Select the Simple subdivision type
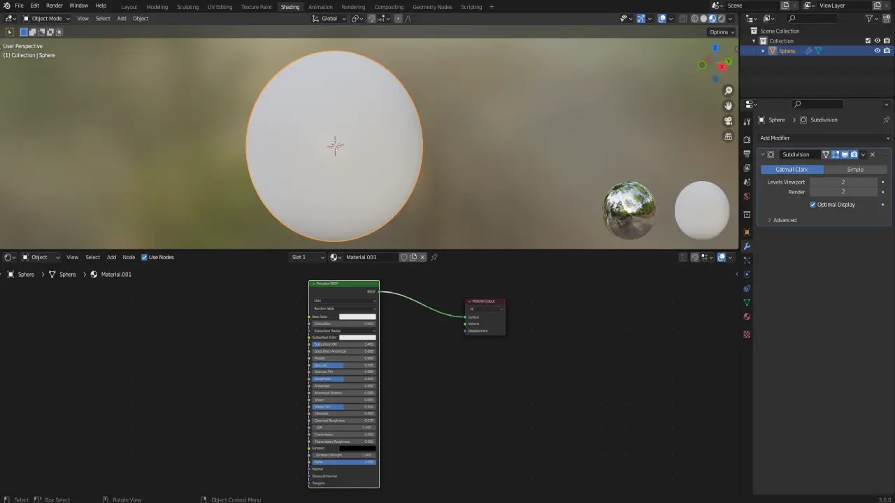The image size is (895, 503). [855, 170]
